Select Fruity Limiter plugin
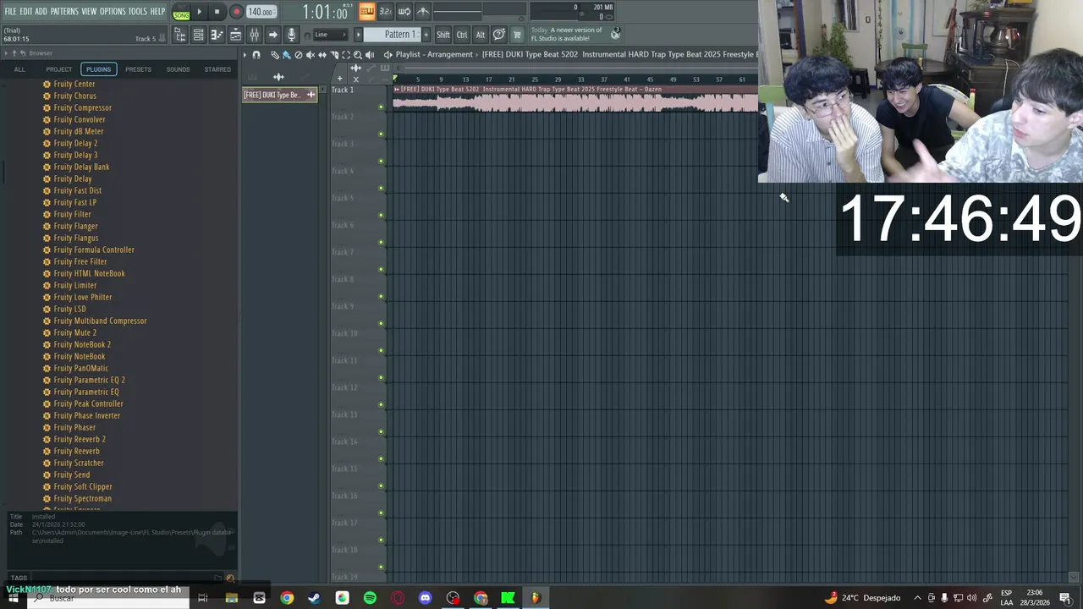 74,285
